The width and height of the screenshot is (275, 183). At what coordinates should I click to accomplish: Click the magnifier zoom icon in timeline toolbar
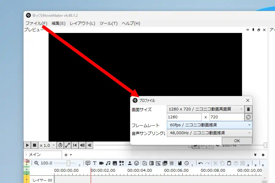coord(37,163)
